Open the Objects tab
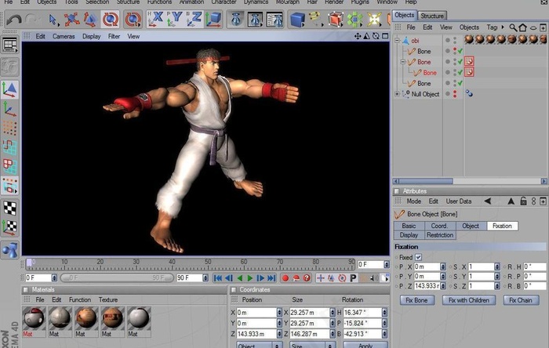 pos(405,15)
